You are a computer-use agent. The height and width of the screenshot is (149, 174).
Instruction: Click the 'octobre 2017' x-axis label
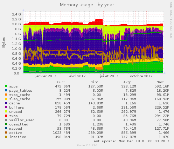pyautogui.click(x=141, y=76)
